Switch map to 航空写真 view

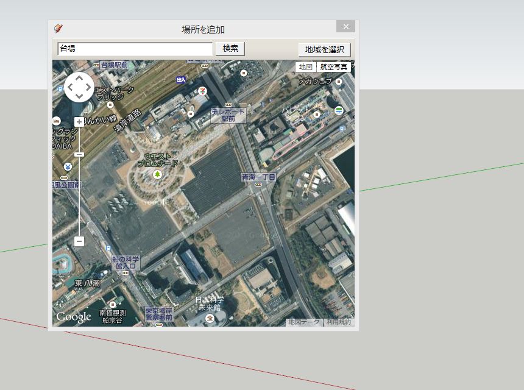pyautogui.click(x=333, y=67)
